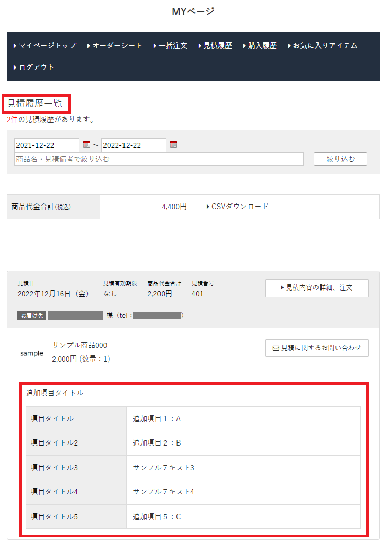Click the MYページ page title

click(x=193, y=11)
